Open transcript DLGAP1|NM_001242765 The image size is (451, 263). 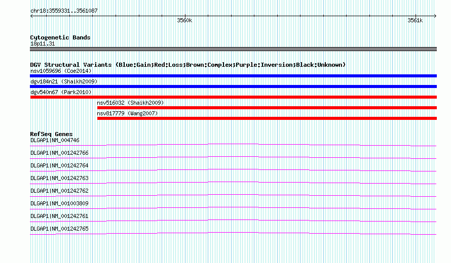(59, 229)
